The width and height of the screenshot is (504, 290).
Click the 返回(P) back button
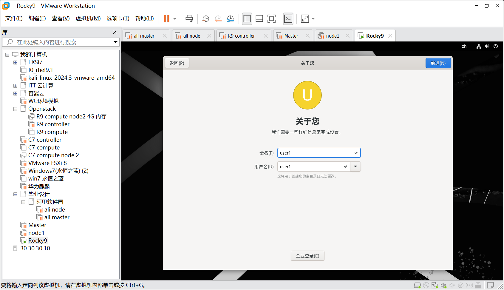[x=177, y=63]
